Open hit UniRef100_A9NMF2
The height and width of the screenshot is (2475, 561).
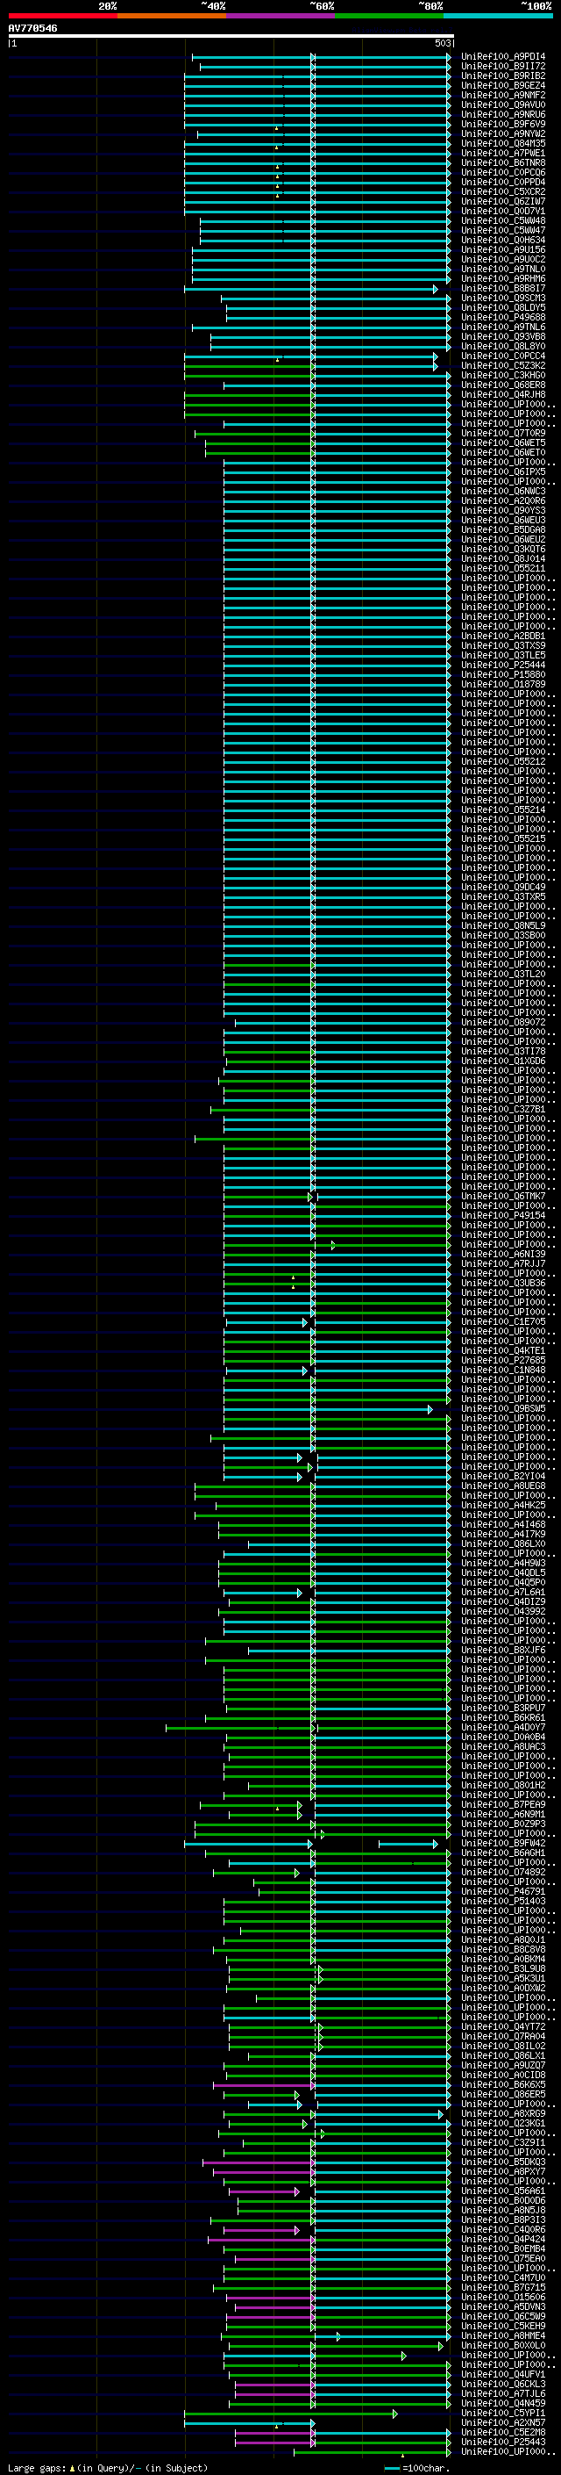pos(502,95)
